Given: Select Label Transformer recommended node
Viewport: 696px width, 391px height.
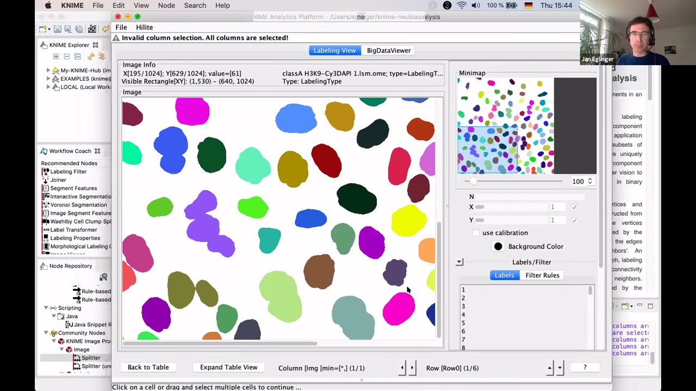Looking at the screenshot, I should [x=73, y=230].
